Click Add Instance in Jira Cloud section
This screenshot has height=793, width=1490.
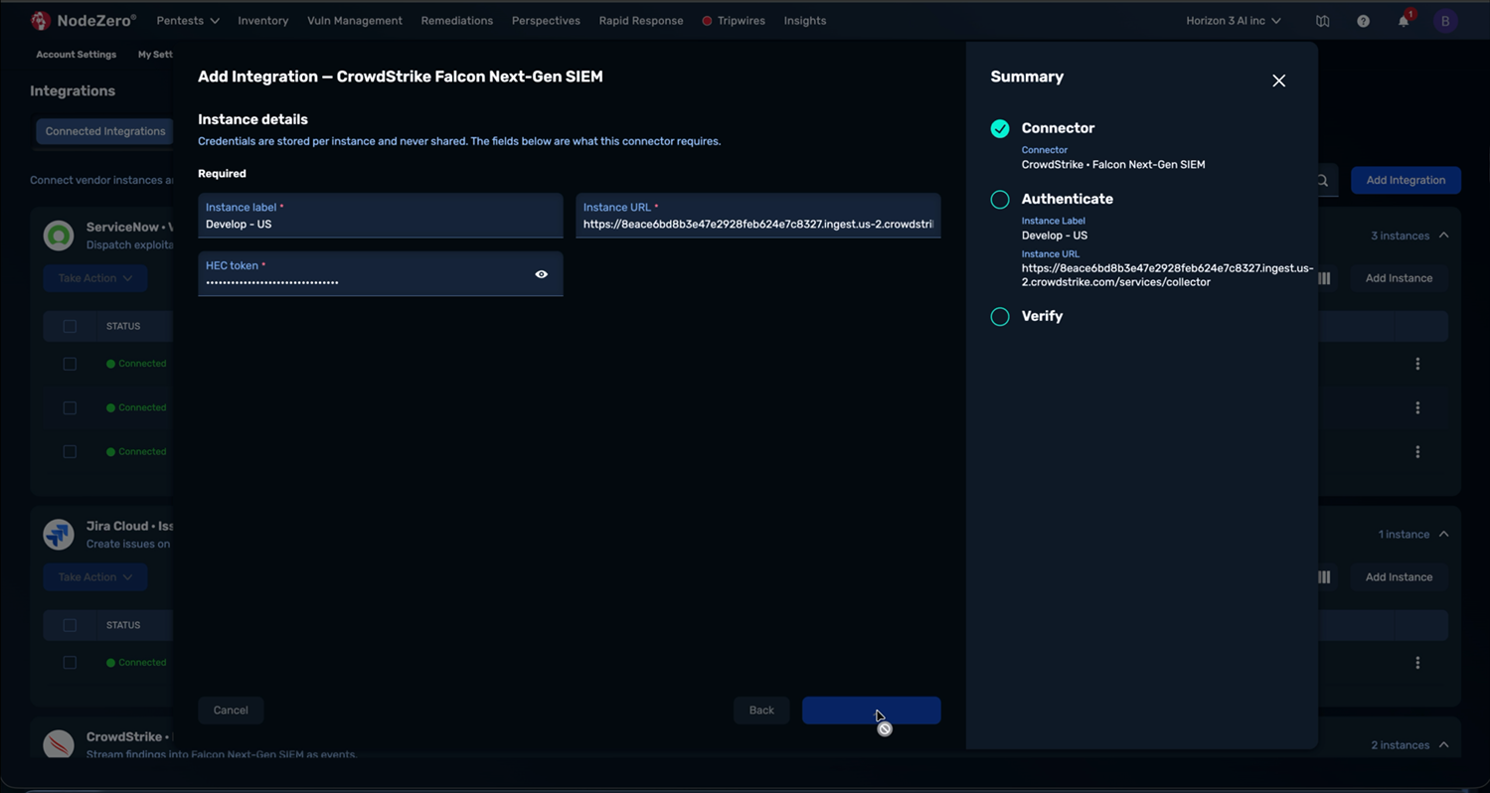point(1399,577)
